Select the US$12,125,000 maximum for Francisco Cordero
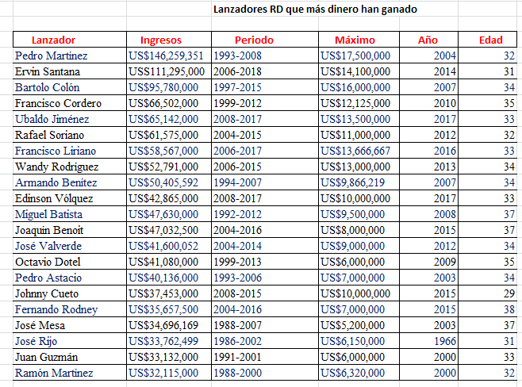 (354, 103)
